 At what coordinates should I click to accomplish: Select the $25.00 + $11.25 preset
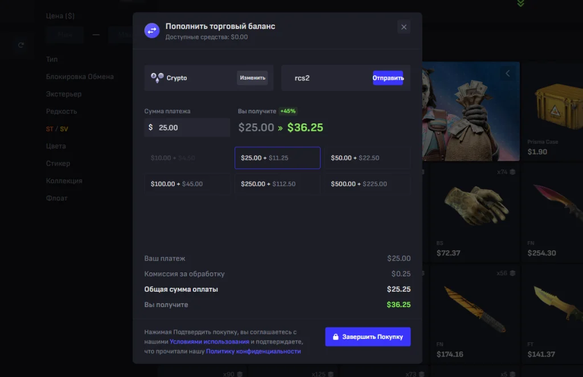click(277, 158)
